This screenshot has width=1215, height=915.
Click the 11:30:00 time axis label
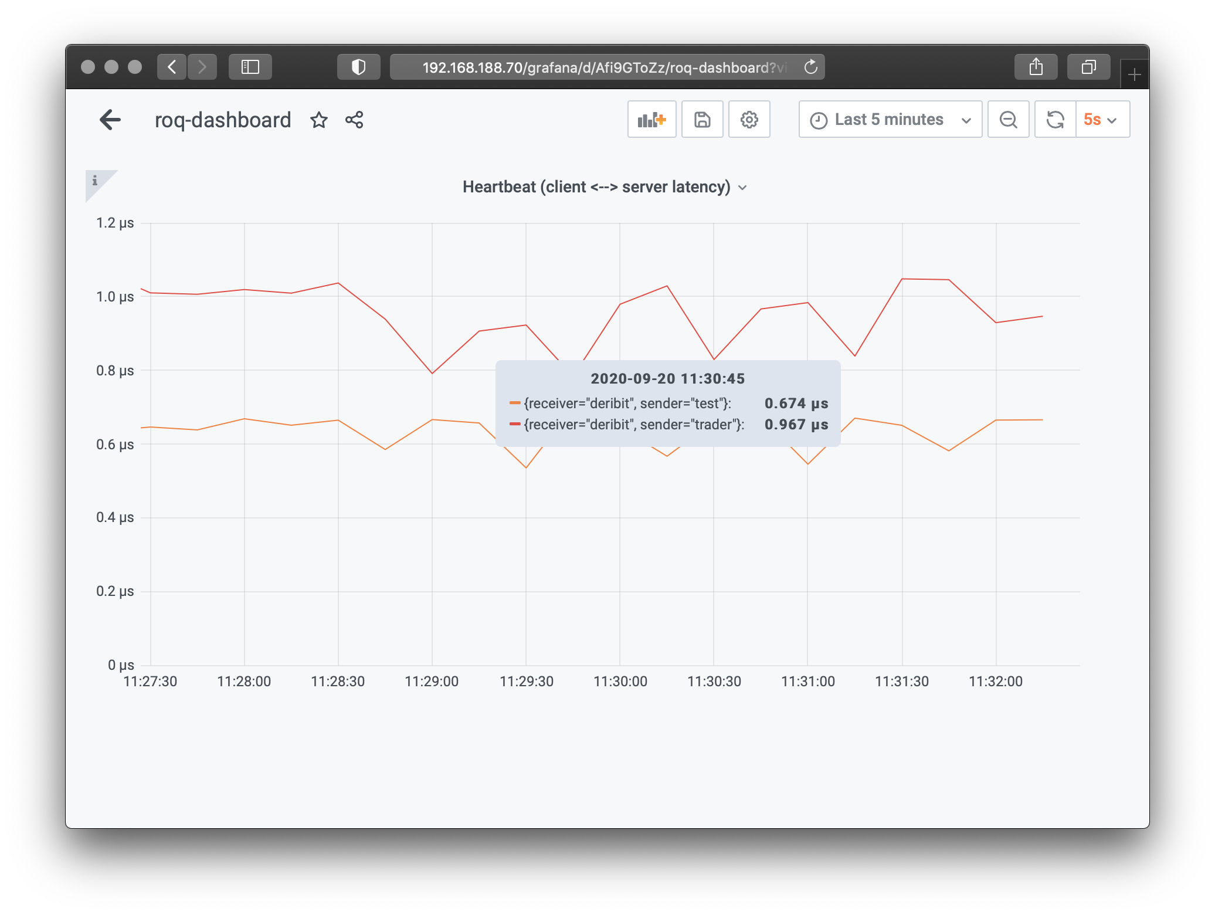[620, 682]
